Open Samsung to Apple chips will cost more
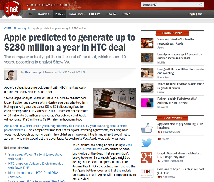The width and height of the screenshot is (214, 182). [x=180, y=171]
